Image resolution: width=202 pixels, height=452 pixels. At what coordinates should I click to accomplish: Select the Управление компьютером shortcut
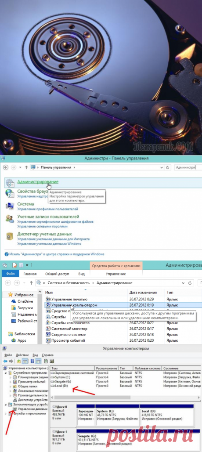[x=74, y=305]
